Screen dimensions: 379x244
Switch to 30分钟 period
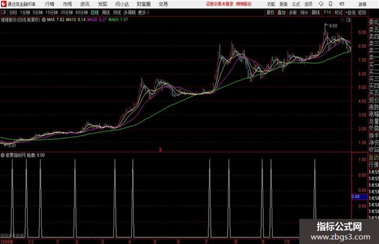(x=67, y=12)
